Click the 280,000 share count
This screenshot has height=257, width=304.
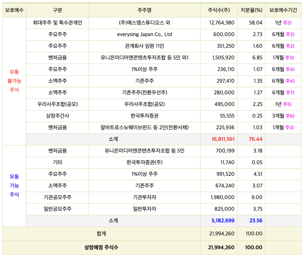point(224,93)
